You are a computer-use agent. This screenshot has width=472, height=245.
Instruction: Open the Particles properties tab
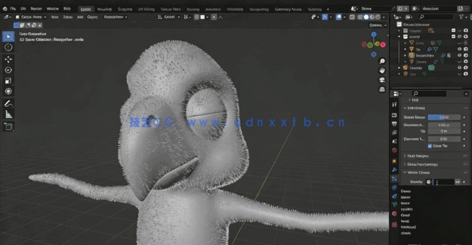[x=394, y=179]
